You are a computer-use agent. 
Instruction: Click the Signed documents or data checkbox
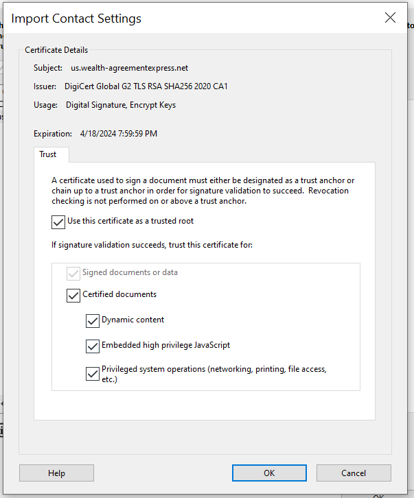tap(73, 274)
